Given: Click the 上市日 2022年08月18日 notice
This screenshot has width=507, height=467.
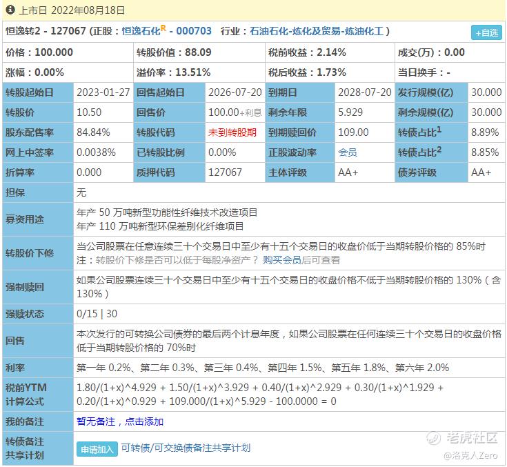Looking at the screenshot, I should tap(72, 10).
